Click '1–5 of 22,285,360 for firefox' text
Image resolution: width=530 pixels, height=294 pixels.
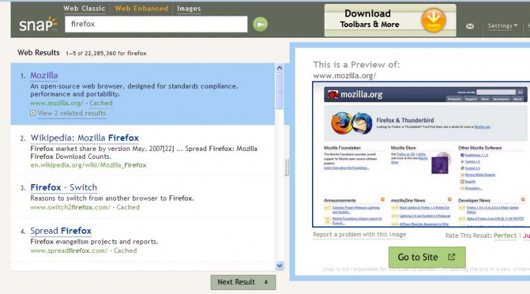click(x=106, y=54)
